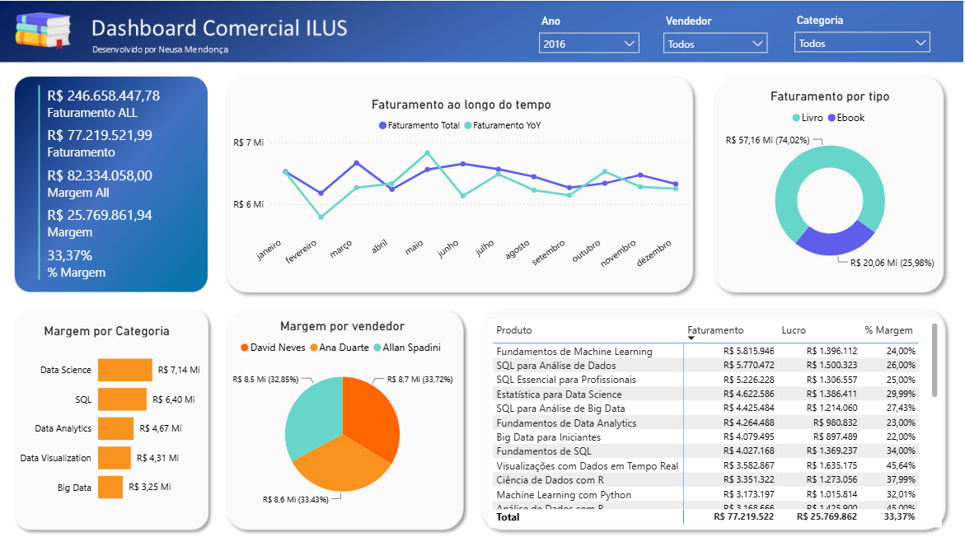Open the Ano dropdown showing 2016
The image size is (965, 537).
tap(589, 44)
